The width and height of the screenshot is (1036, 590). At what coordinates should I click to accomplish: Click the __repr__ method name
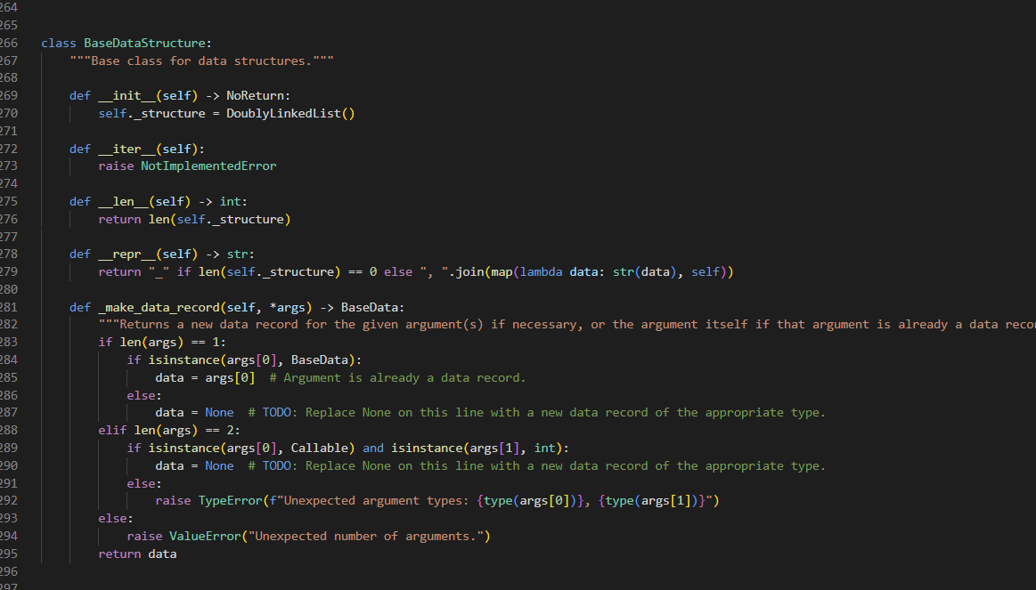[126, 255]
